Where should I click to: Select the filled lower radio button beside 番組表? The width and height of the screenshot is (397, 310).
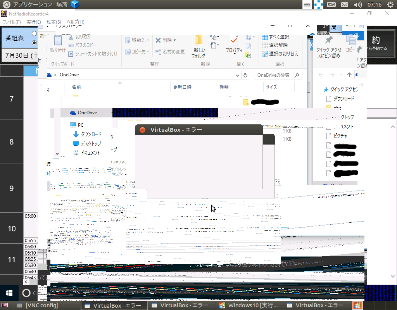click(34, 43)
